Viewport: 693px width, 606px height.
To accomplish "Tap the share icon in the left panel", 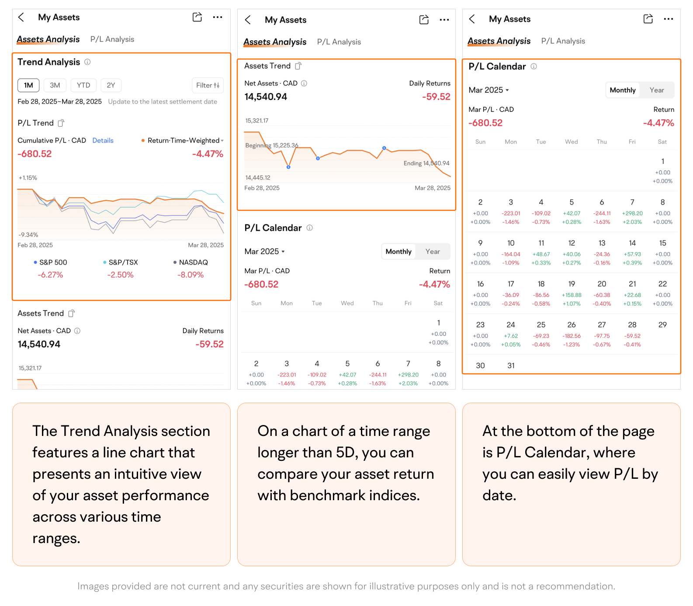I will (x=197, y=17).
